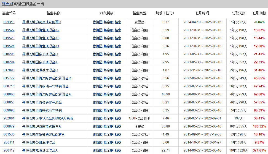Open 基金吧 for fund 008060
Image resolution: width=268 pixels, height=154 pixels.
(x=108, y=94)
